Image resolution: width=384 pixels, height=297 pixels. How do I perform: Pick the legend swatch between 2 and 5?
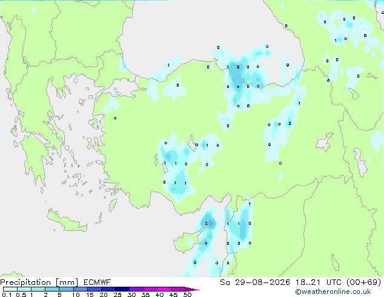click(x=52, y=289)
